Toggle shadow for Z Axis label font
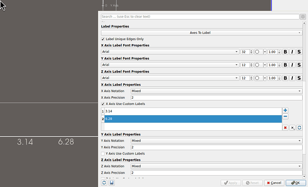Viewport: 308px width, 187px height. [x=299, y=78]
